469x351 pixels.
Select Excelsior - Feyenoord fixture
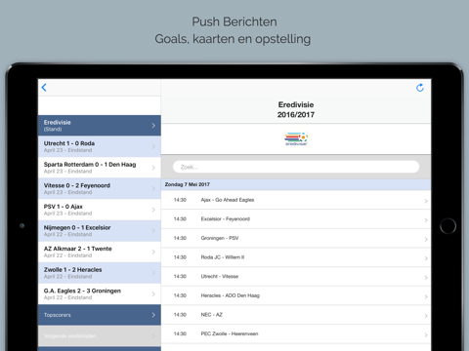pyautogui.click(x=296, y=219)
